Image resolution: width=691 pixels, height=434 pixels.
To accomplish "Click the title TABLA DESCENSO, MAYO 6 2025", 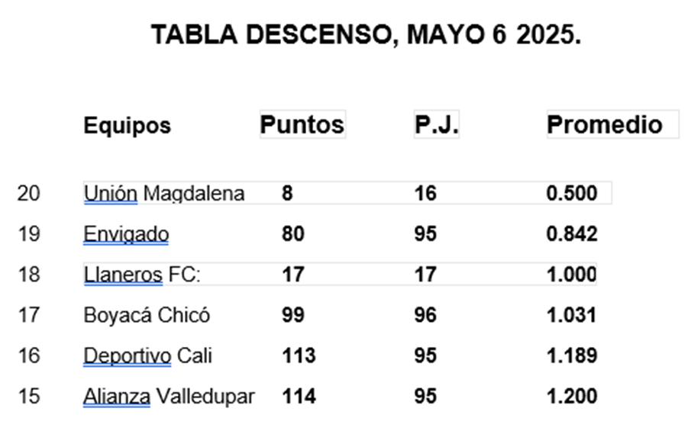I will pyautogui.click(x=366, y=35).
